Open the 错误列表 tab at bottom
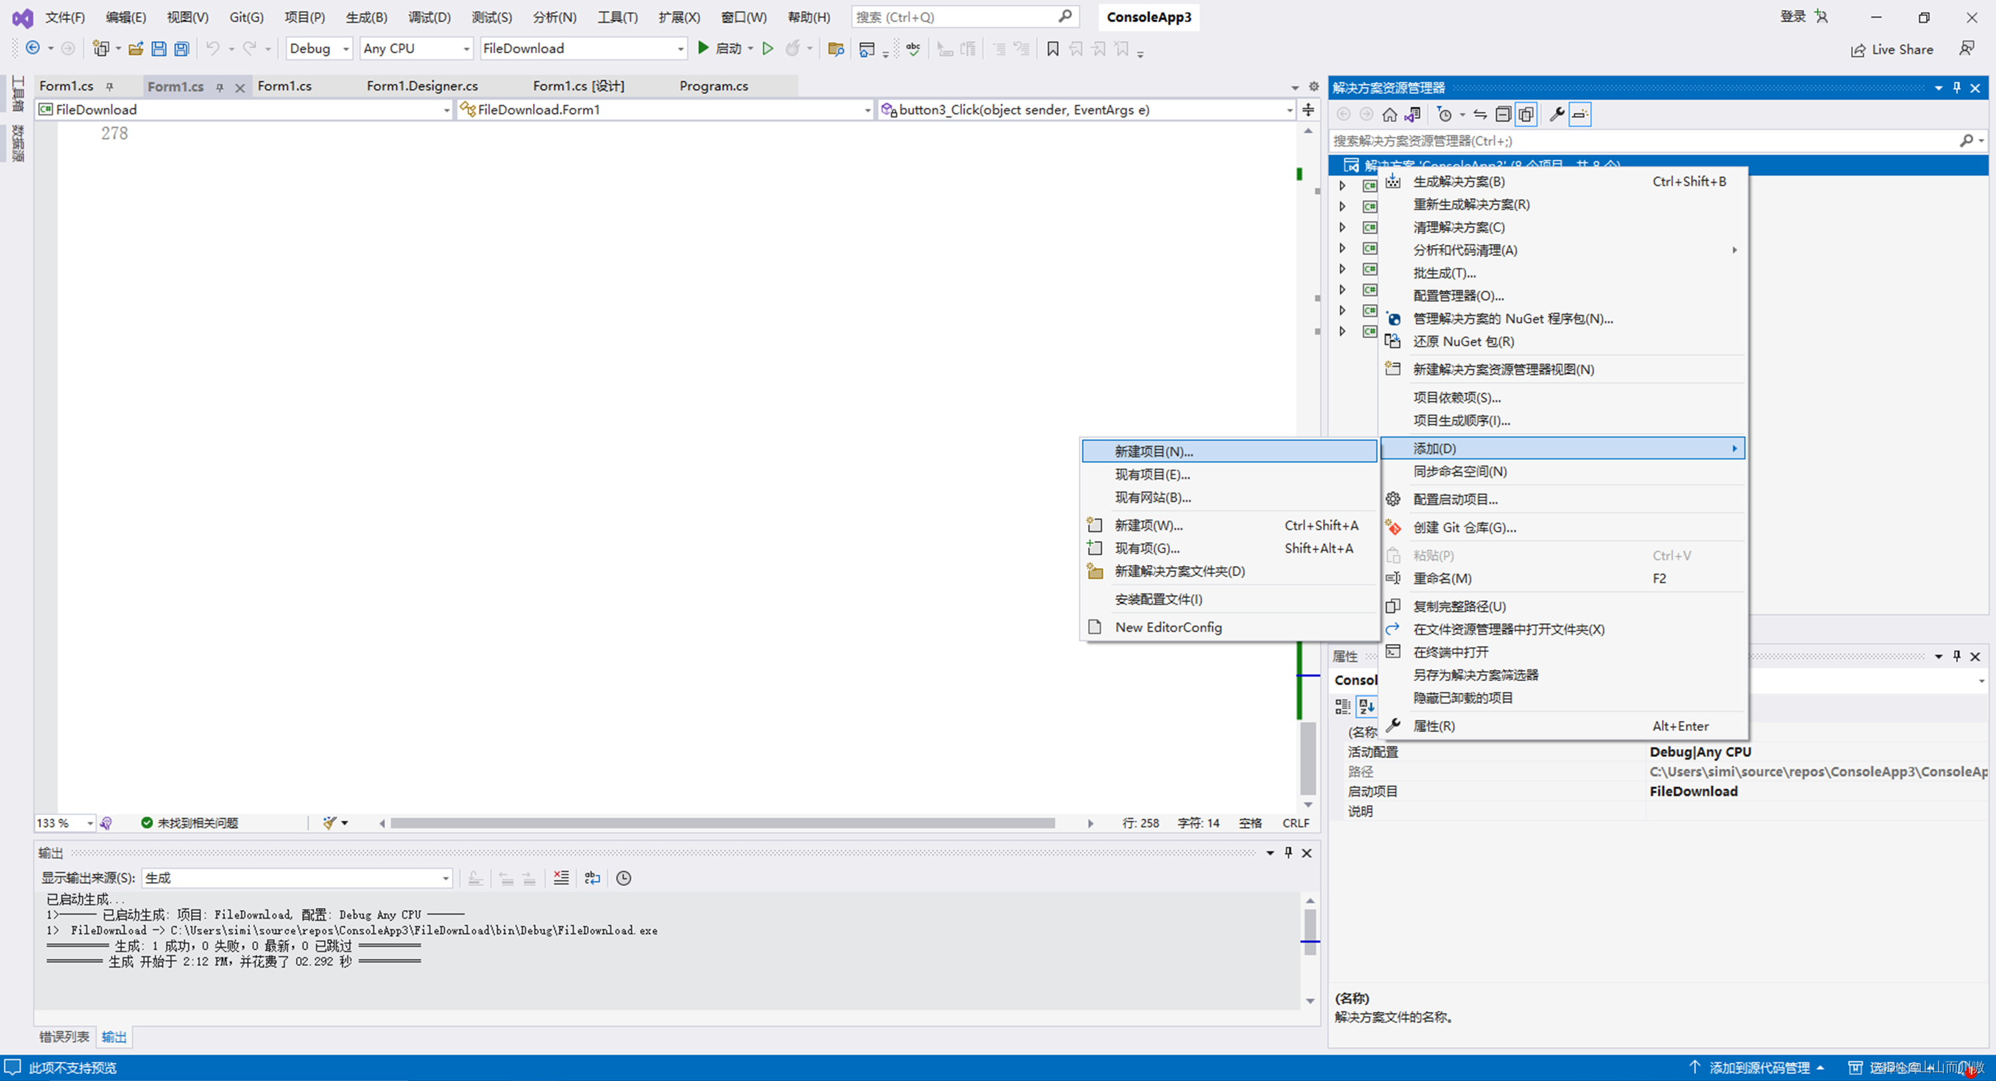This screenshot has height=1081, width=1996. [x=63, y=1037]
